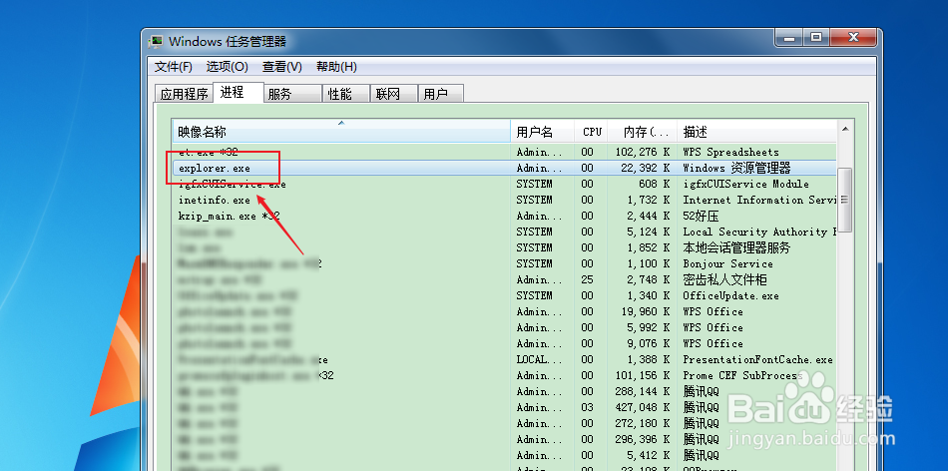Click the 5,412 K memory value
The image size is (948, 471).
click(x=649, y=455)
